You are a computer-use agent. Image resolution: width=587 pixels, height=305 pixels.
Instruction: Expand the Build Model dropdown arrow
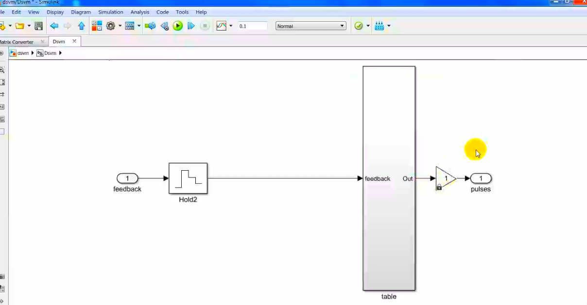[388, 26]
